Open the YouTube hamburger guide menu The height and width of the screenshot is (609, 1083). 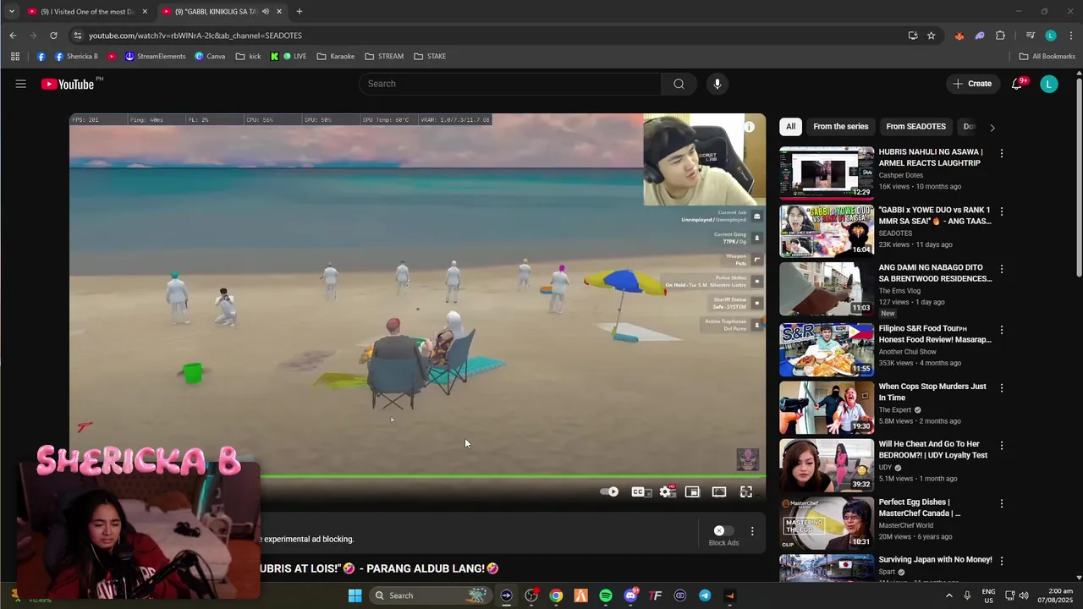coord(20,84)
